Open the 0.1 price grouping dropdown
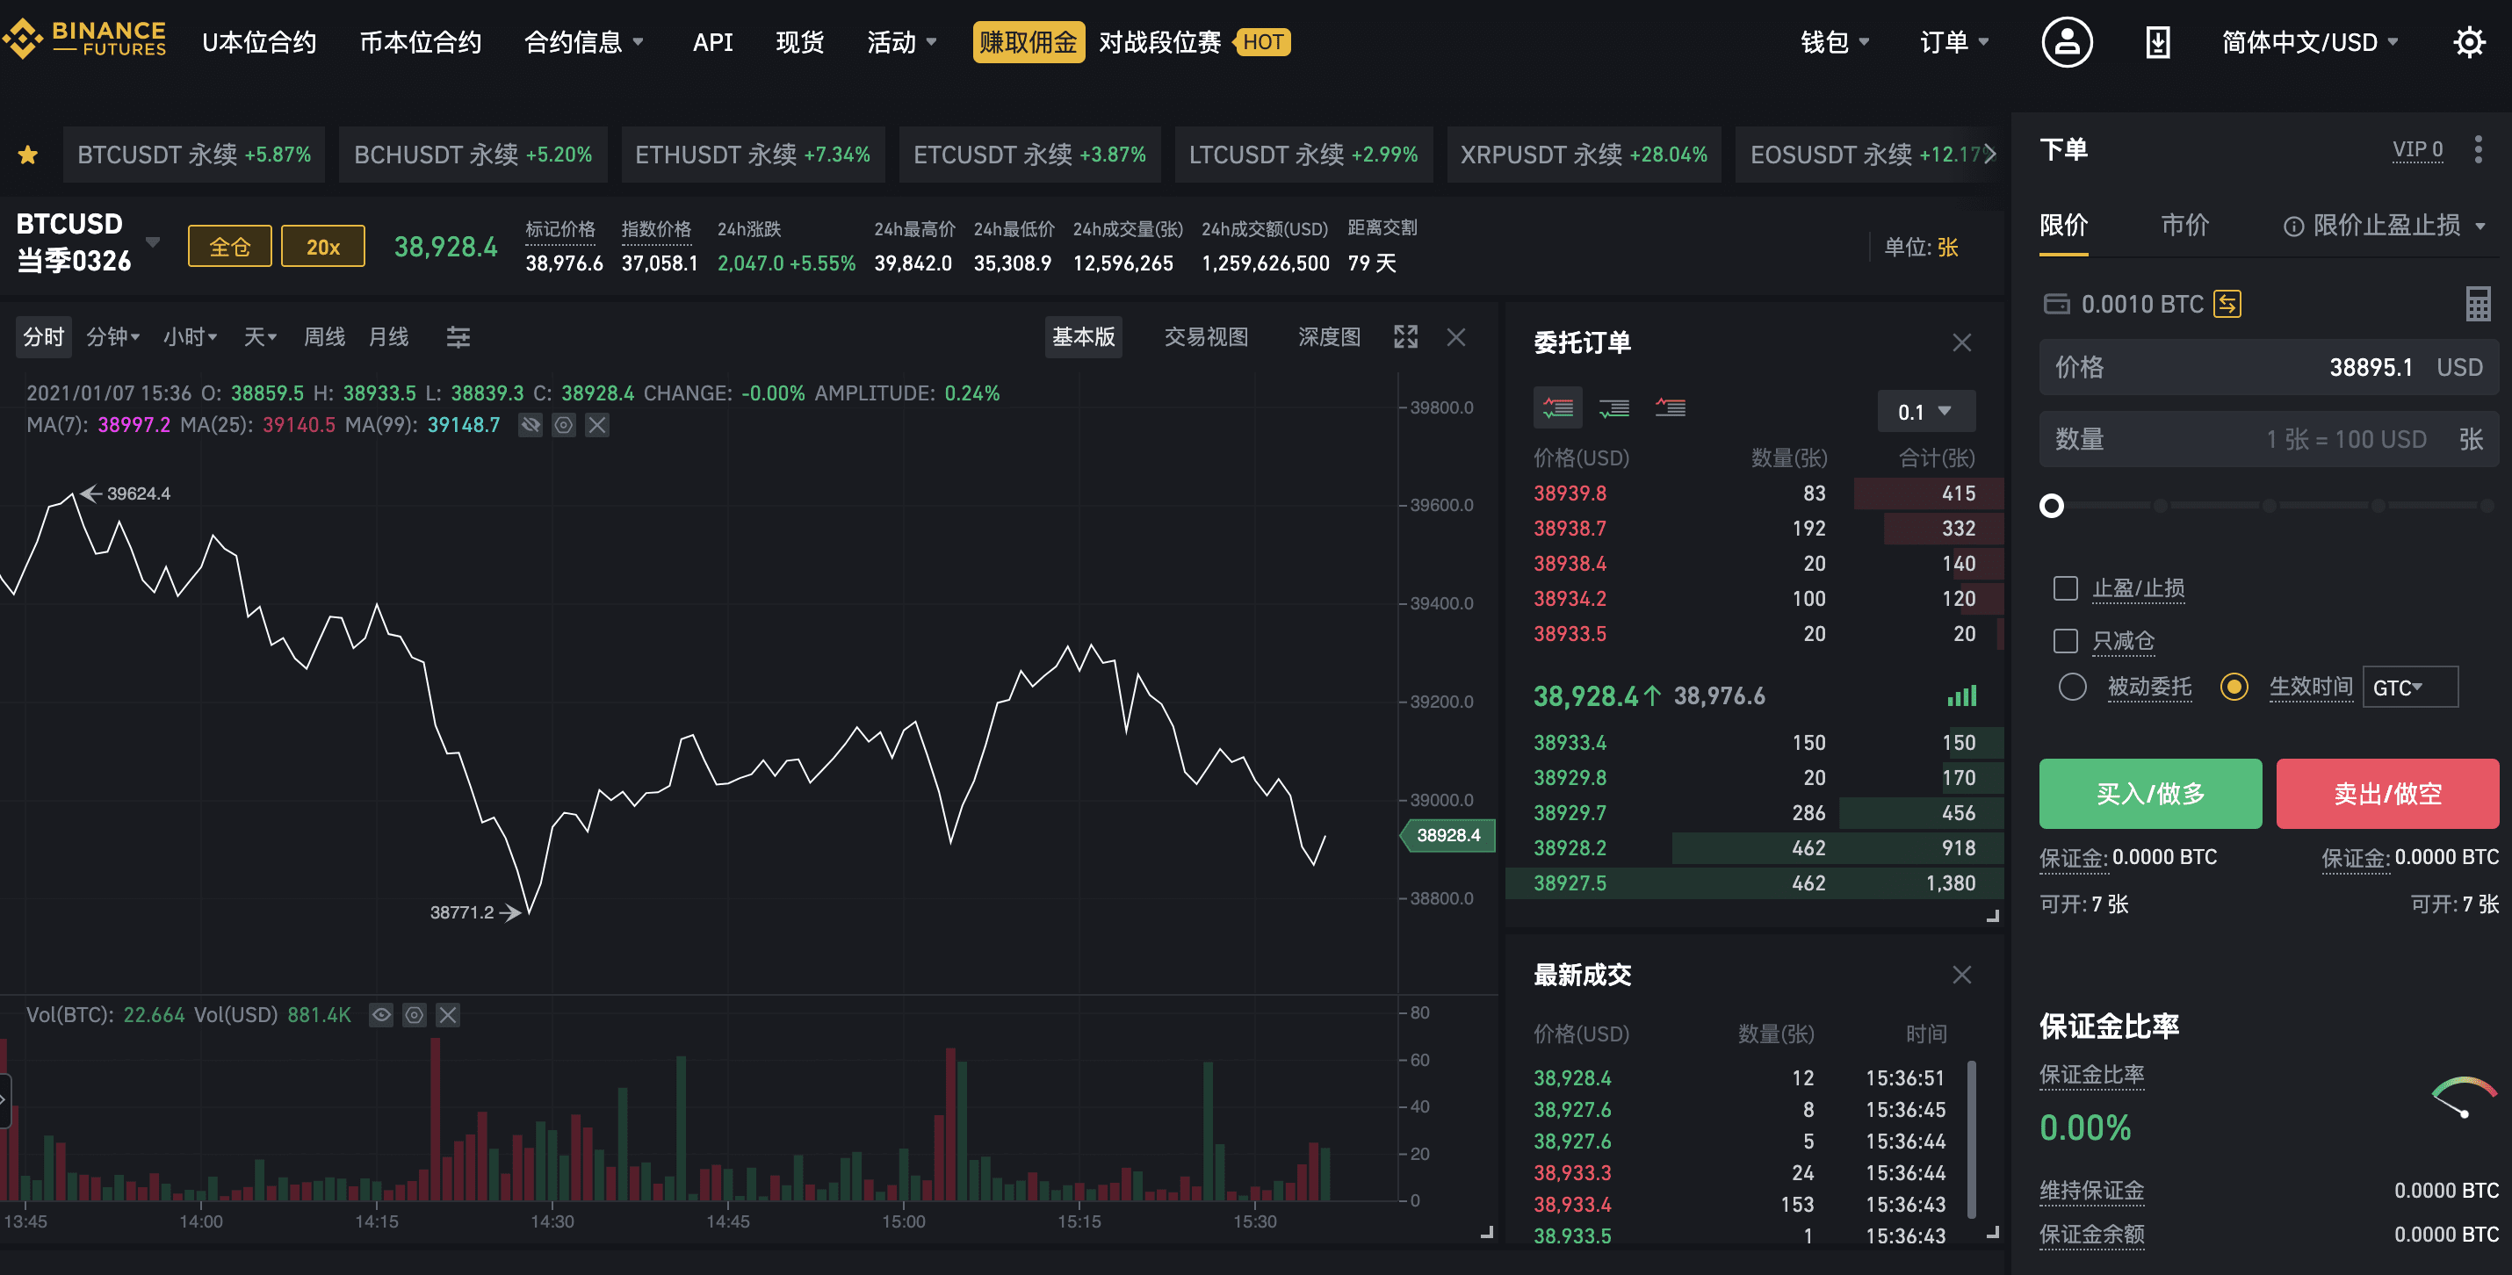Screen dimensions: 2512x1275 click(1926, 411)
